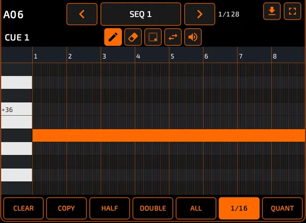Select the long orange note in grid
306x223 pixels.
point(169,135)
